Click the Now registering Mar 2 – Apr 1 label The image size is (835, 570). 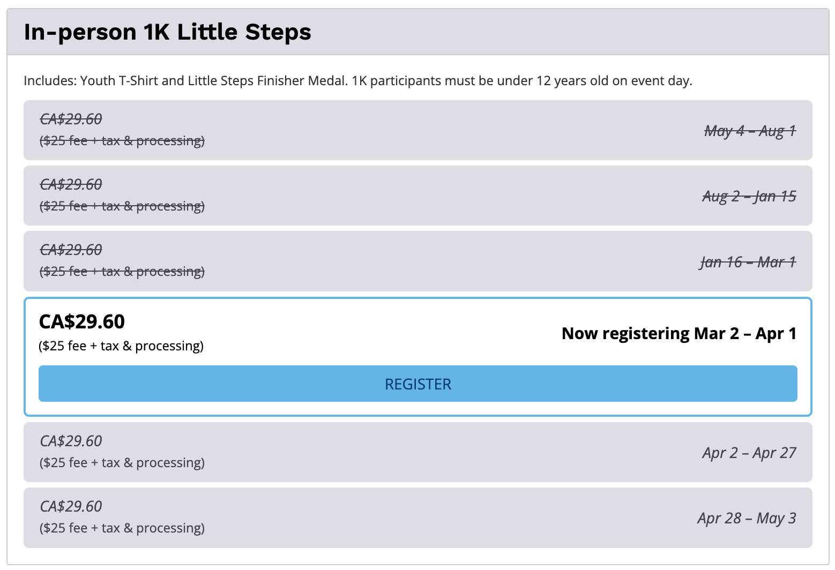pyautogui.click(x=679, y=333)
